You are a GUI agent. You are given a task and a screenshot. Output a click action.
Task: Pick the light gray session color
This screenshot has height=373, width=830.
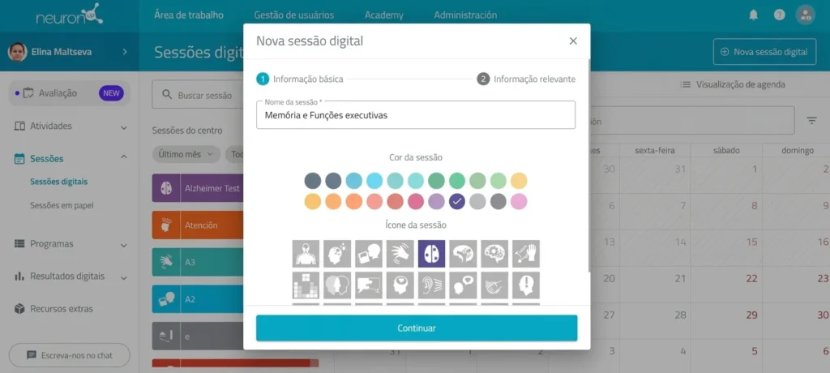tap(477, 201)
